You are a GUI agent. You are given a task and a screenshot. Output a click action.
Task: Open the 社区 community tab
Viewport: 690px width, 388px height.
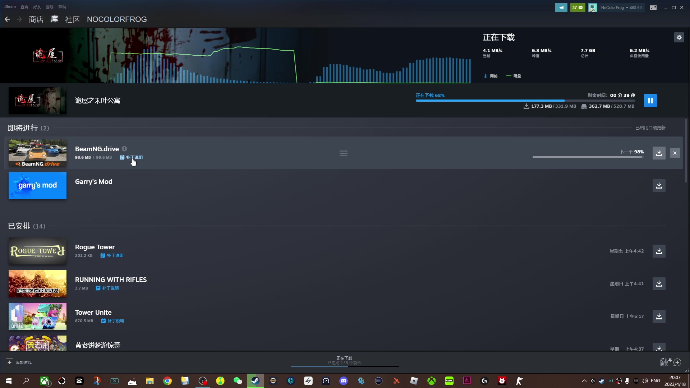[72, 19]
